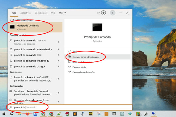The width and height of the screenshot is (176, 117).
Task: Open the three-dot options menu in search panel
Action: click(120, 13)
